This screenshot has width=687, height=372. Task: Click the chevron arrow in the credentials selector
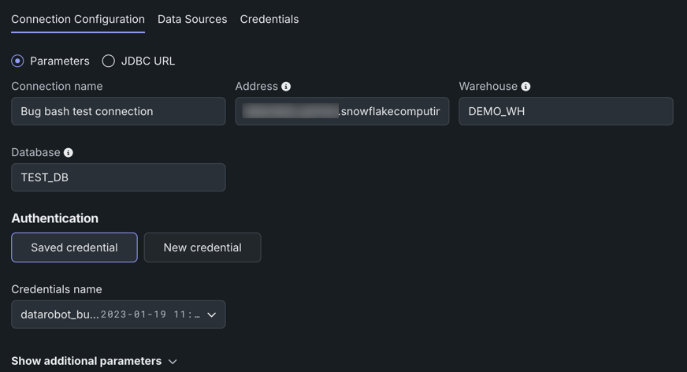pos(211,314)
